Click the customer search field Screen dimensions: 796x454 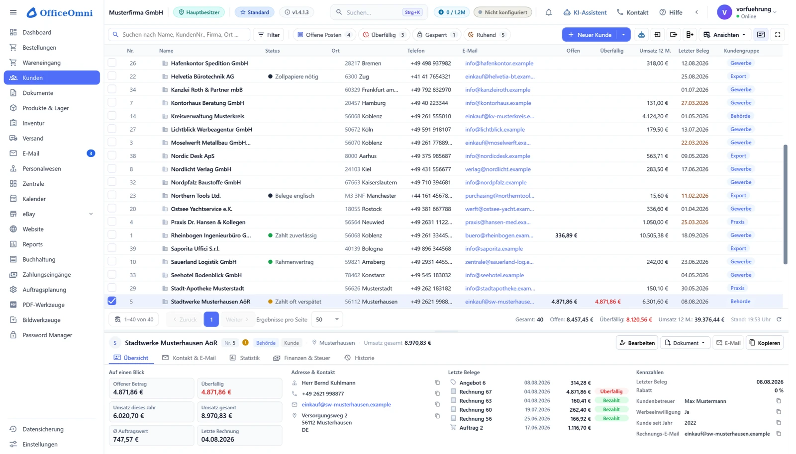pyautogui.click(x=179, y=35)
